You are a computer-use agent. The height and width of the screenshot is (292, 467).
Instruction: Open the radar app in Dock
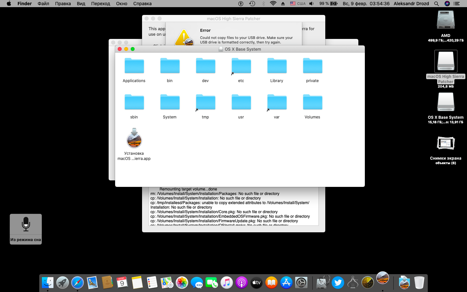[x=368, y=283]
